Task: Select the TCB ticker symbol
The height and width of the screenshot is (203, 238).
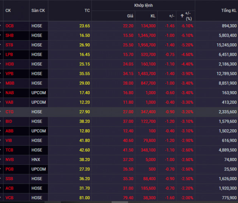Action: [x=9, y=150]
